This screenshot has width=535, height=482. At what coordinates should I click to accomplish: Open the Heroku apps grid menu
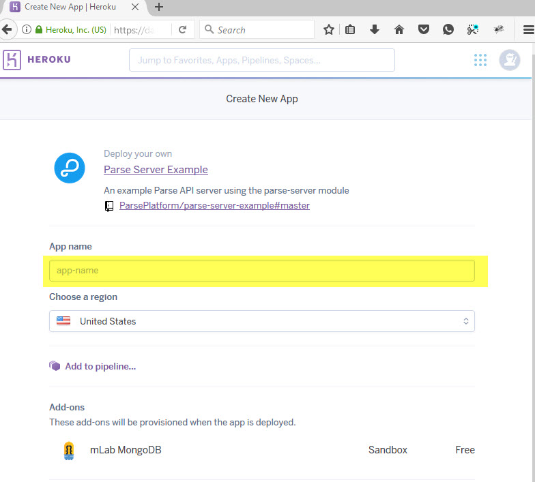click(x=480, y=60)
